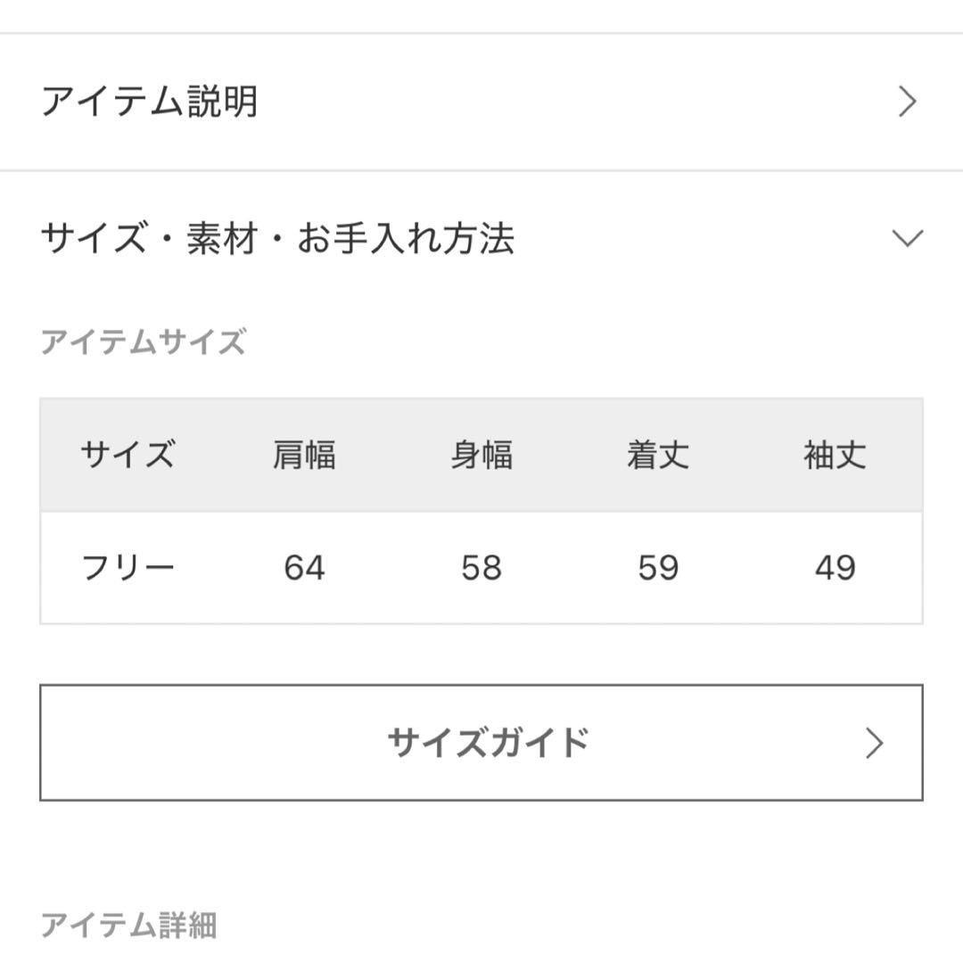Tap the body width value 58
The width and height of the screenshot is (963, 963).
coord(481,568)
